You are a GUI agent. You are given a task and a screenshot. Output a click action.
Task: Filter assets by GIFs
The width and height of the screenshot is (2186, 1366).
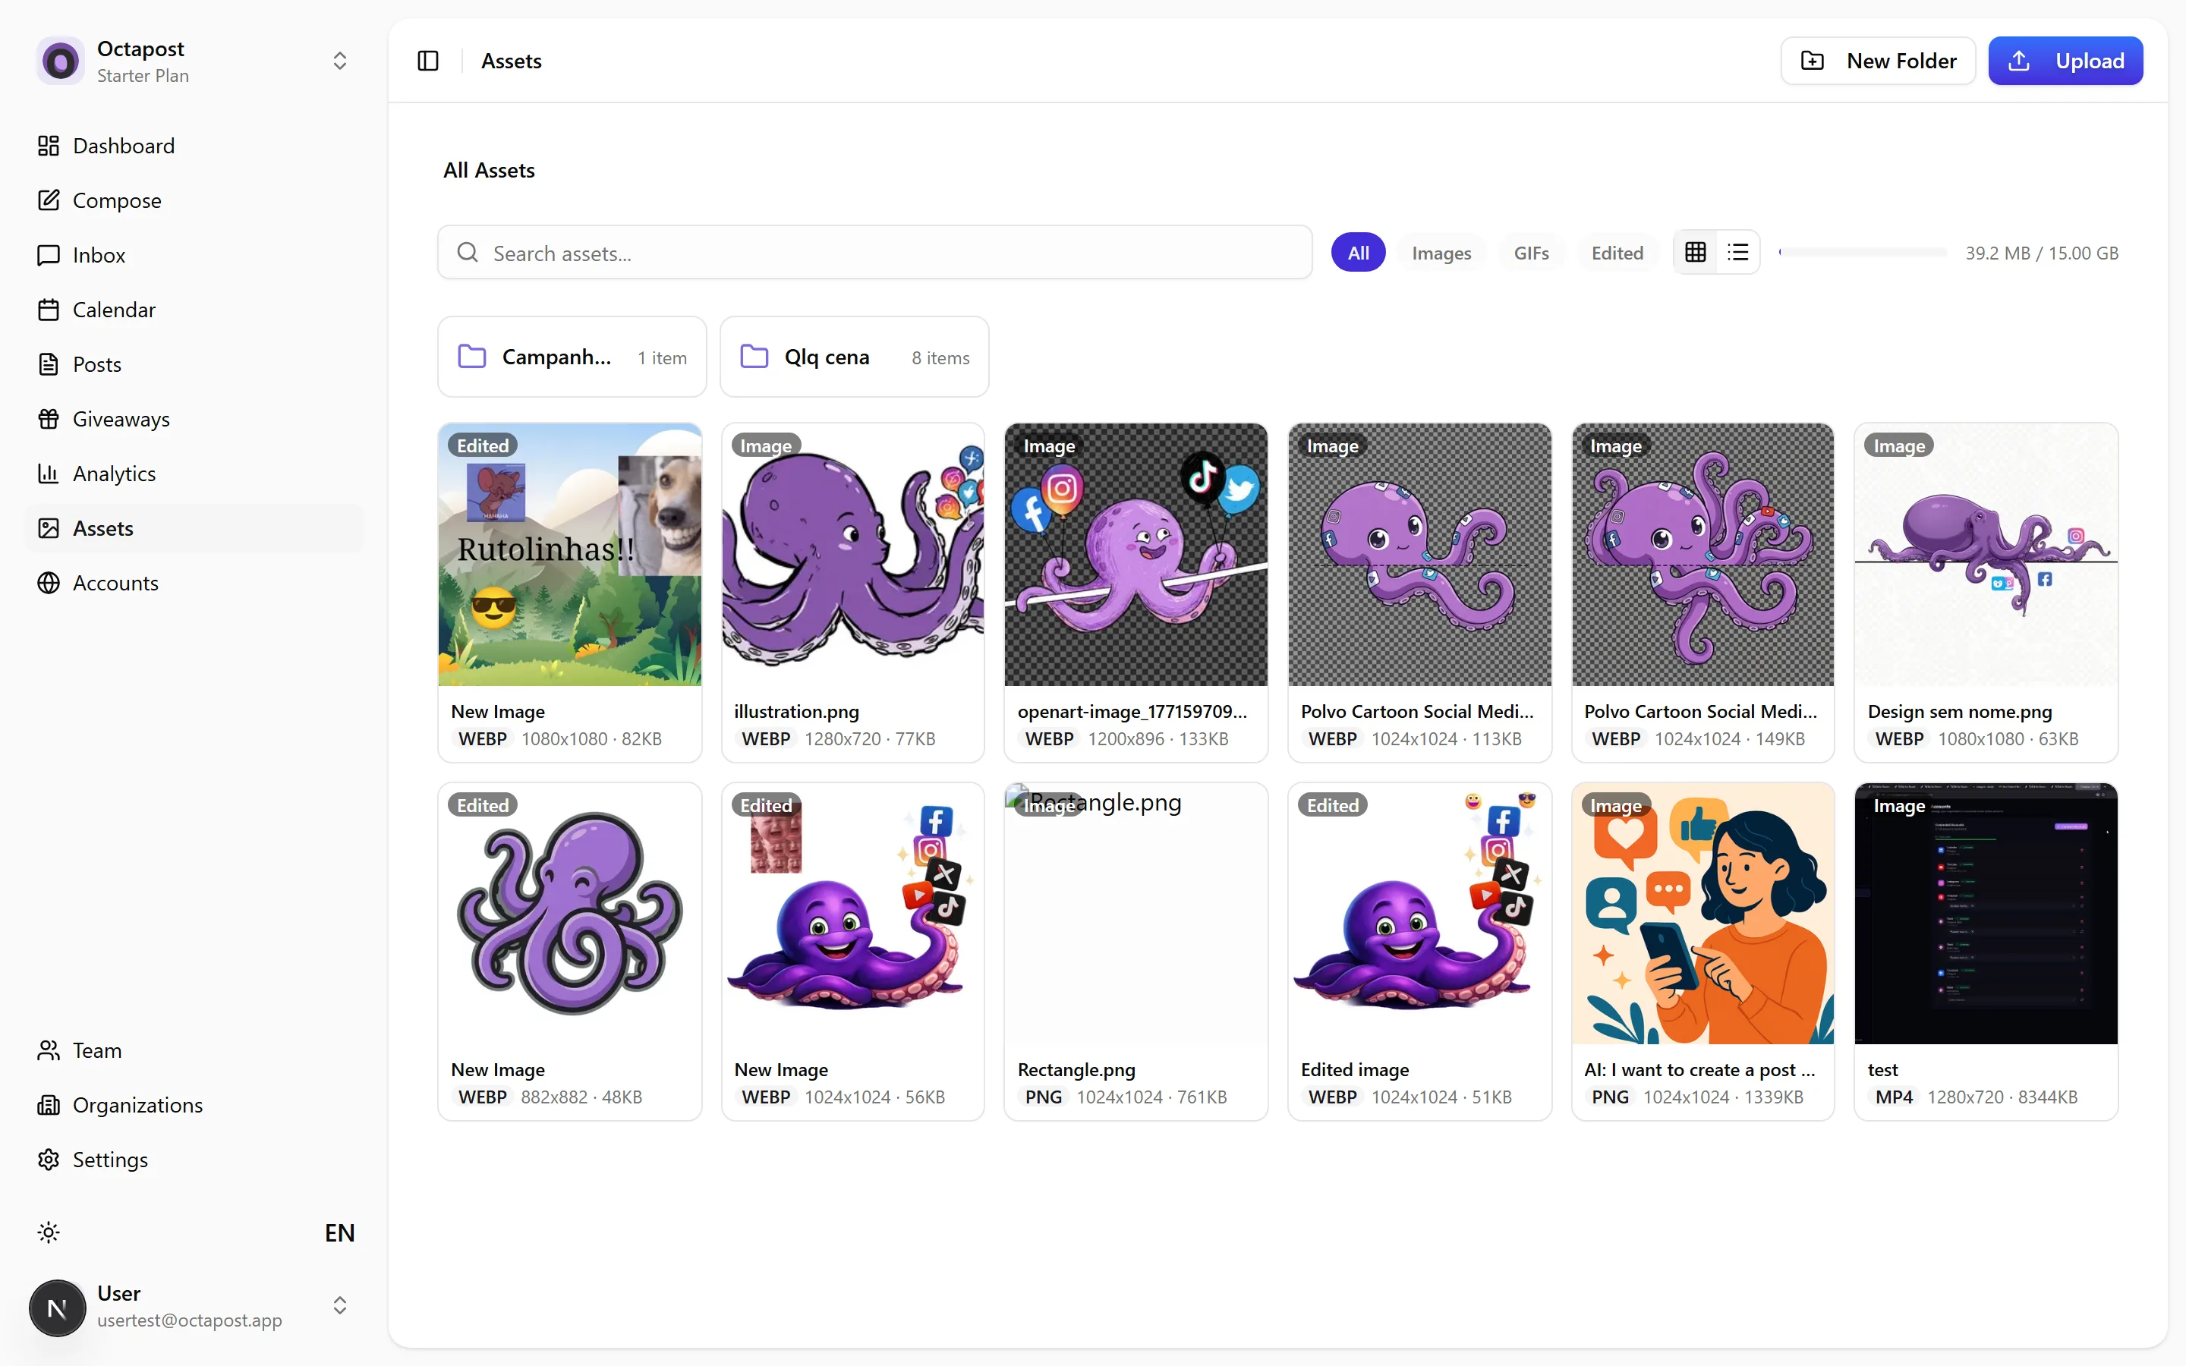pos(1531,253)
